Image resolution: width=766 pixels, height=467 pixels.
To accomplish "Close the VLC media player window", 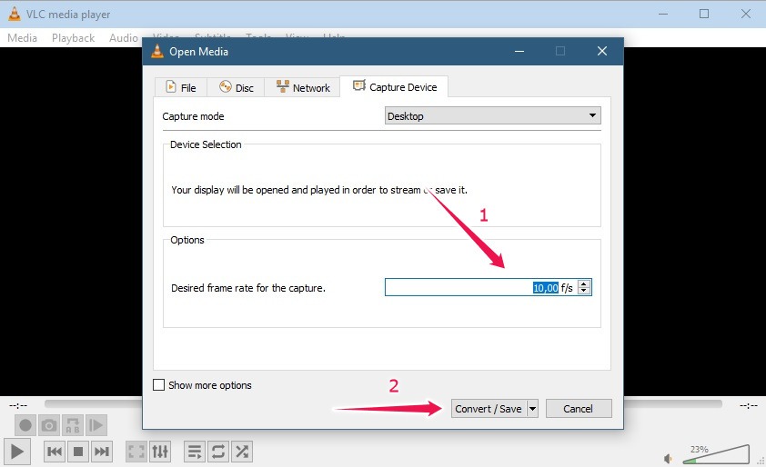I will (745, 14).
